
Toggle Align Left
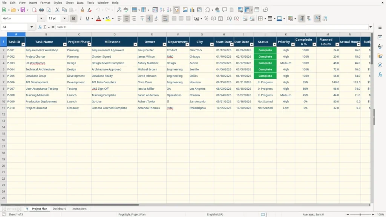pyautogui.click(x=119, y=18)
